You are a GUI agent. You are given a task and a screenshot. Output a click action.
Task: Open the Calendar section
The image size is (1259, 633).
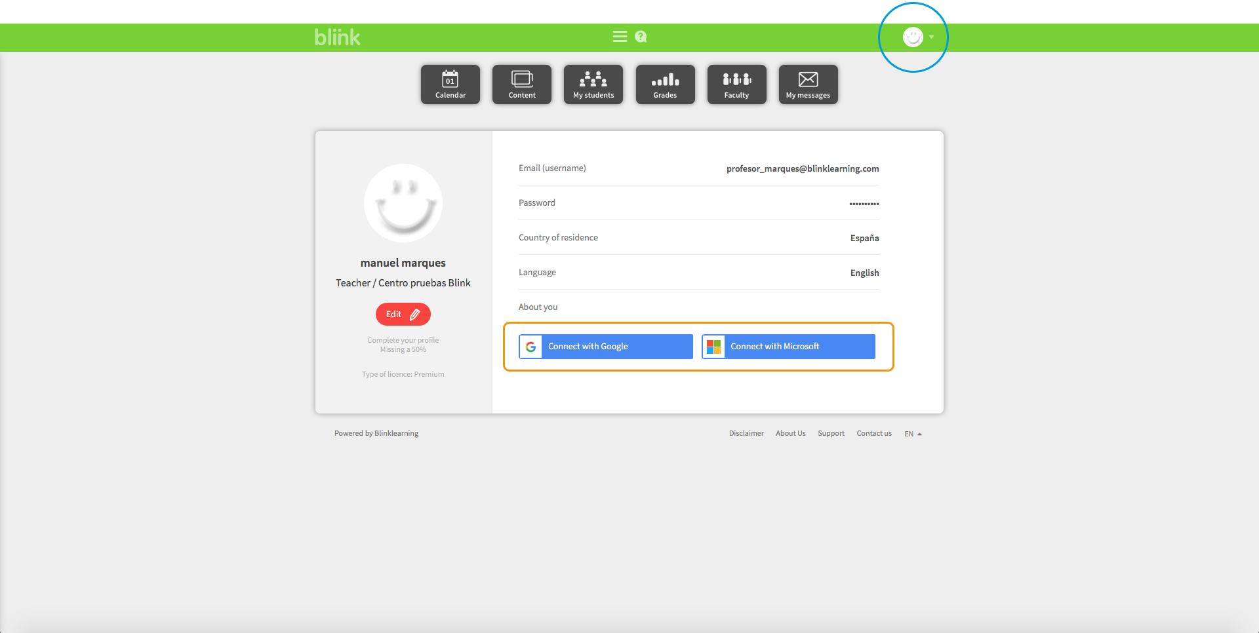450,85
